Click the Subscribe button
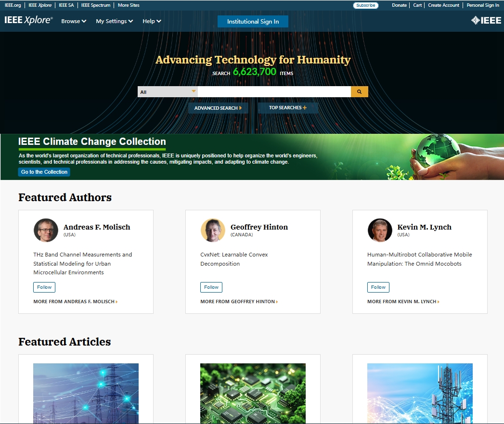 366,5
